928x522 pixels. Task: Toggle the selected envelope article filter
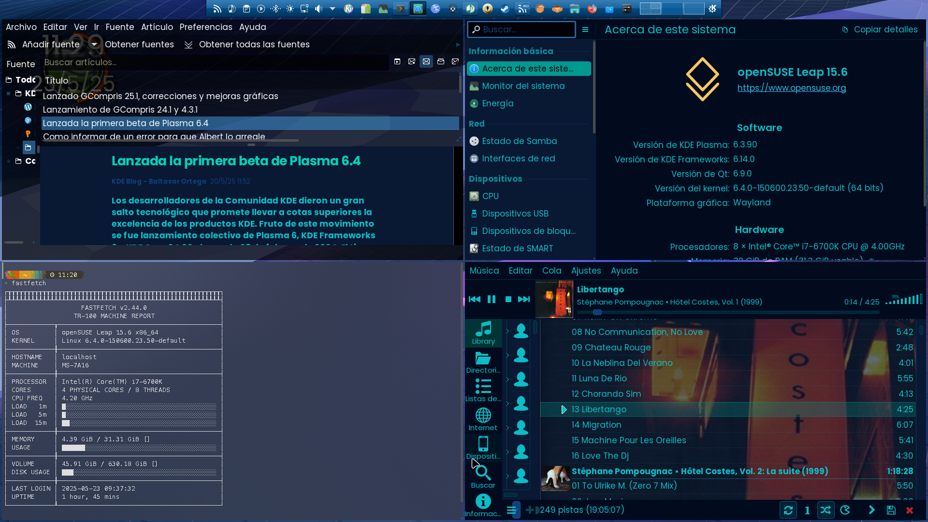point(426,61)
